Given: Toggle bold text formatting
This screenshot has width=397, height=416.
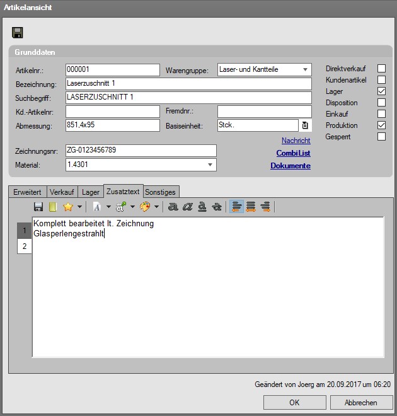Looking at the screenshot, I should 173,207.
